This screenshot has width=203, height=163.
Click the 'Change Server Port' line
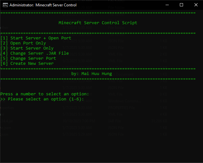[x=28, y=58]
